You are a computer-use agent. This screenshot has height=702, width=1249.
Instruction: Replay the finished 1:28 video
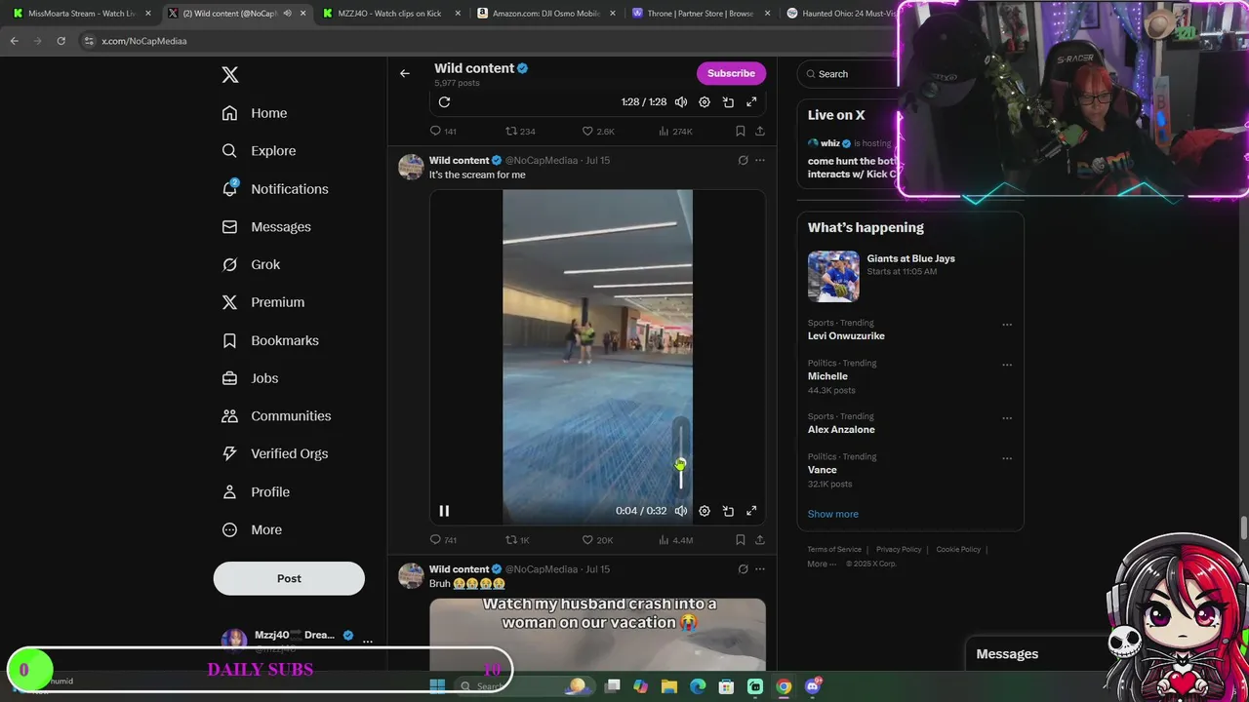click(444, 102)
